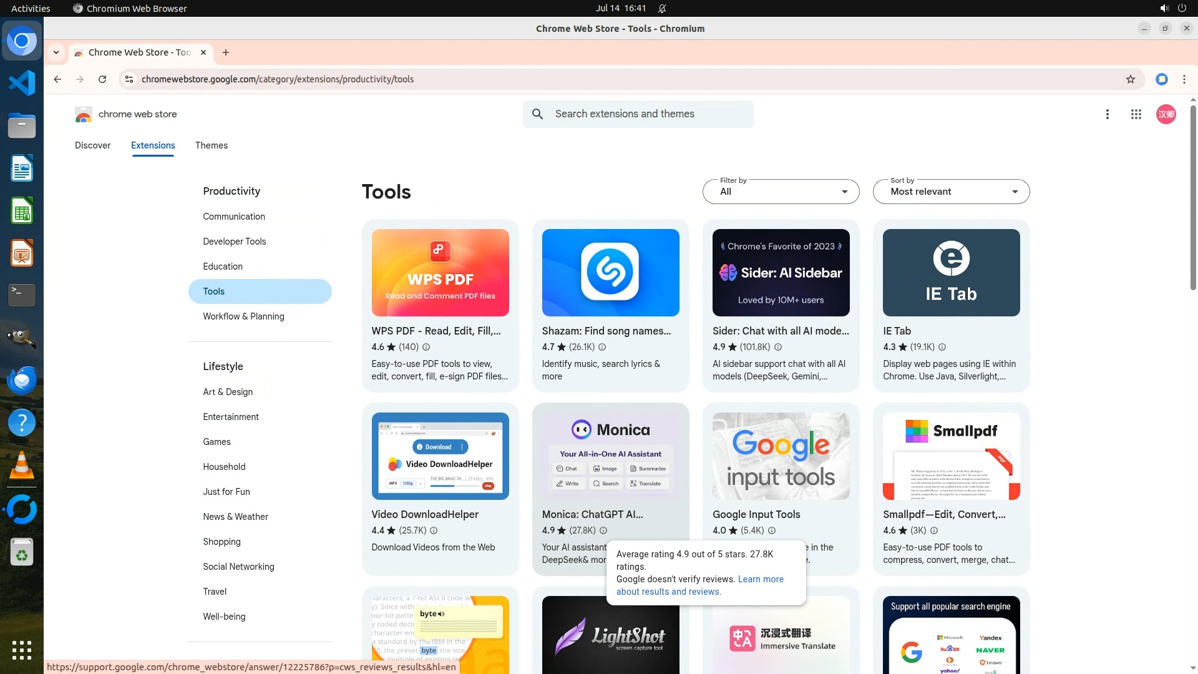
Task: Click view site information icon in address bar
Action: point(129,79)
